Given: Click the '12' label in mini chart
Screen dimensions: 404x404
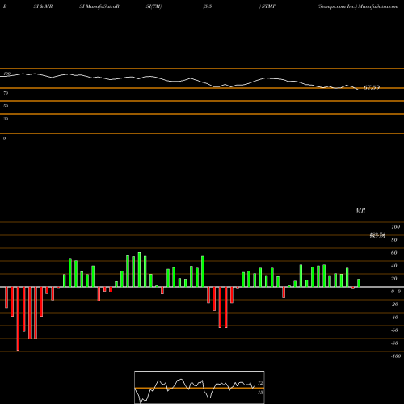Looking at the screenshot, I should (x=260, y=383).
